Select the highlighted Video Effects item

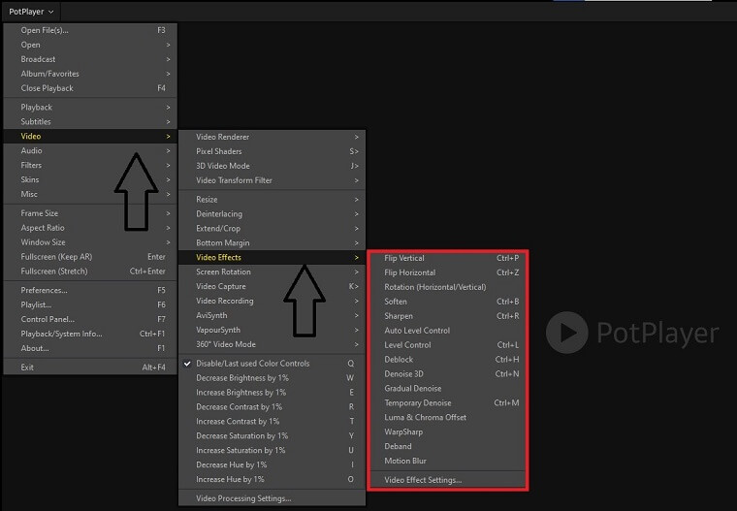[272, 258]
